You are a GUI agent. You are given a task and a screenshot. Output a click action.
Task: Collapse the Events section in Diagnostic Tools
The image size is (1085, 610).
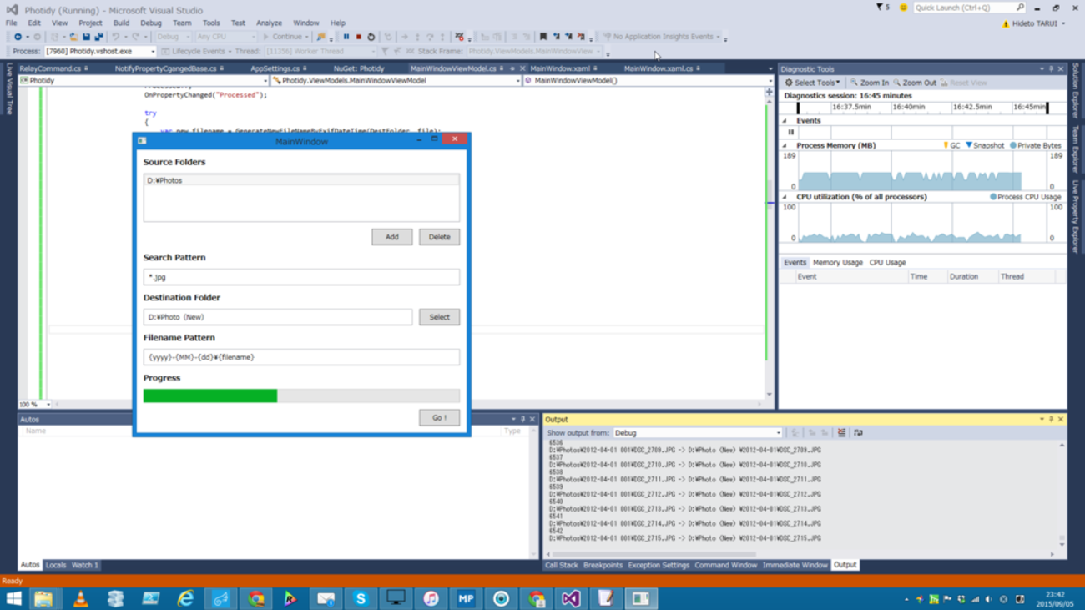coord(785,121)
